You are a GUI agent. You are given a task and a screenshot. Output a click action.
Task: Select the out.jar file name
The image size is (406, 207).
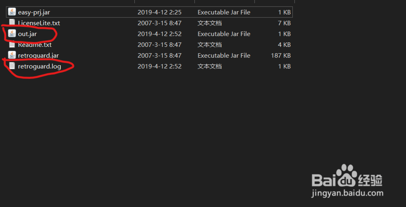click(x=28, y=34)
